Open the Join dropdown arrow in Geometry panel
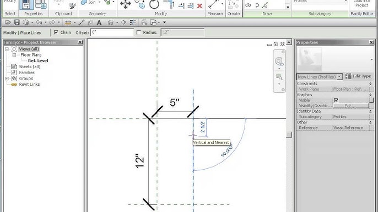The image size is (378, 212). [99, 2]
